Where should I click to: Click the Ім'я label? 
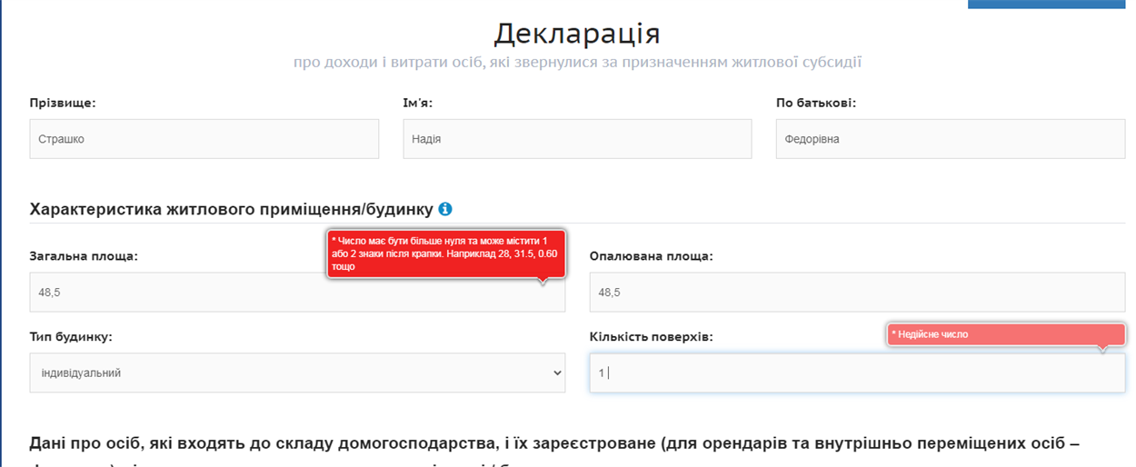[417, 103]
